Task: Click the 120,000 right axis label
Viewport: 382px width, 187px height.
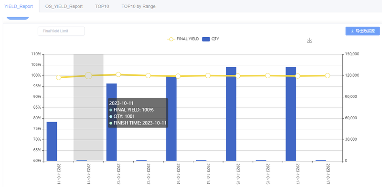Action: (351, 75)
